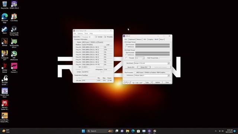Open the Core Temp desktop shortcut
This screenshot has width=238, height=134.
tap(14, 17)
